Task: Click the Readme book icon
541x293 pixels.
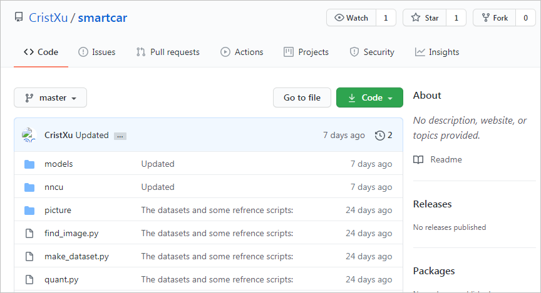Action: click(418, 160)
